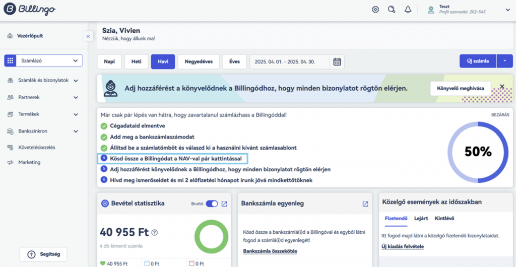The height and width of the screenshot is (267, 516).
Task: Click the 4 db kimenő számla text
Action: (121, 246)
